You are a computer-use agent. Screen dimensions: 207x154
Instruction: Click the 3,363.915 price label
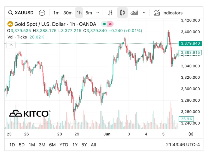point(190,53)
